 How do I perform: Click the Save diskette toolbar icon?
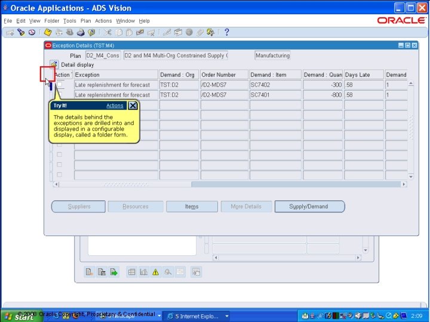pyautogui.click(x=48, y=33)
